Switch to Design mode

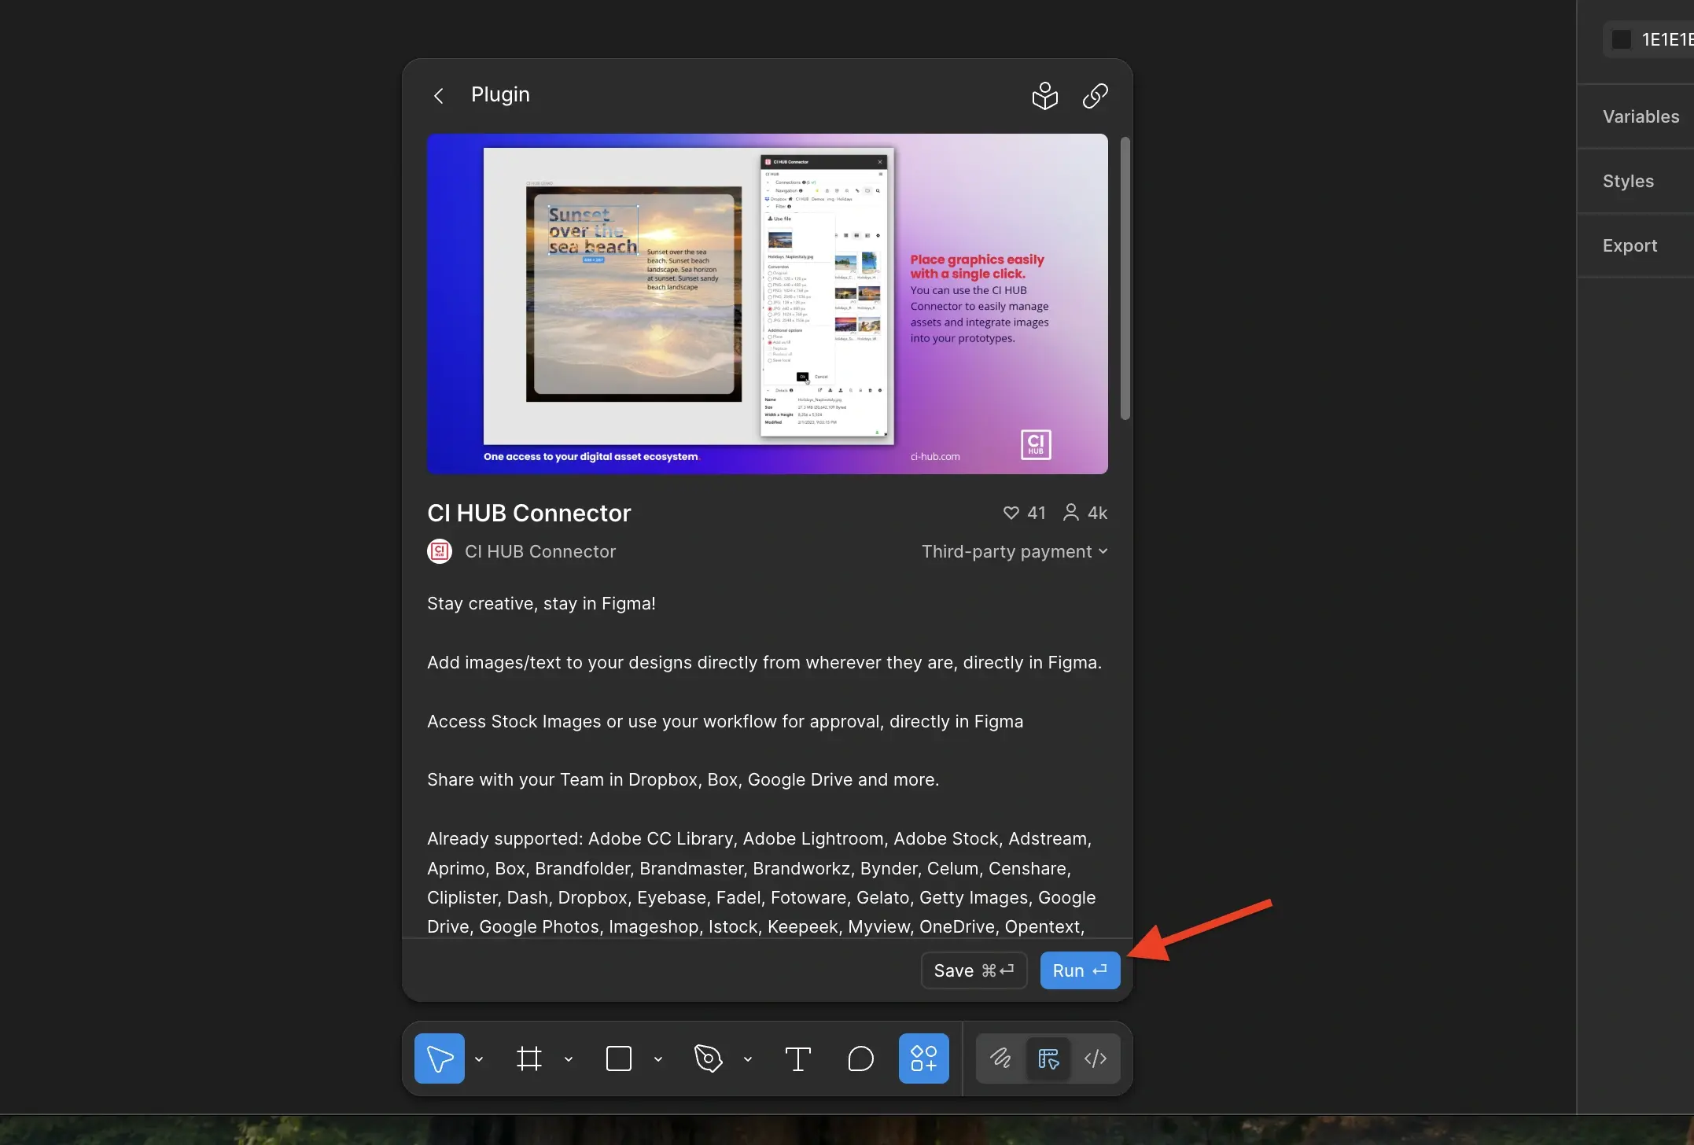[x=1048, y=1058]
